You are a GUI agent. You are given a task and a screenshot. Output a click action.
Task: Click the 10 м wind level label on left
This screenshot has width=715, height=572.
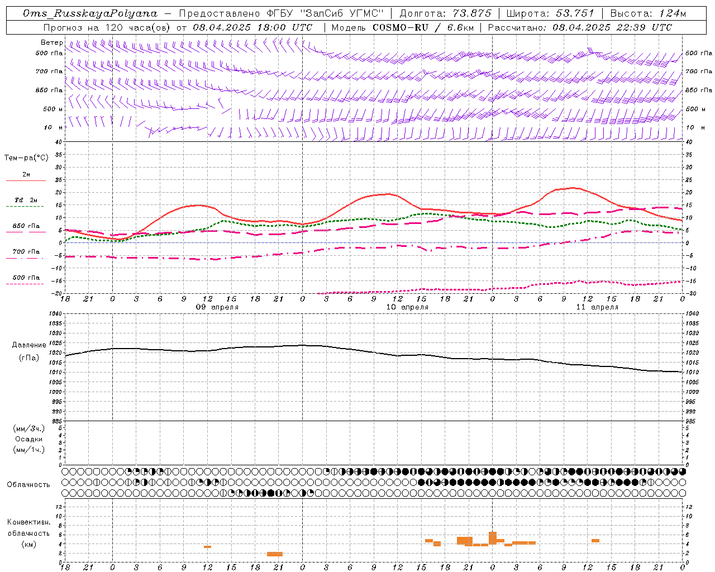click(x=53, y=128)
